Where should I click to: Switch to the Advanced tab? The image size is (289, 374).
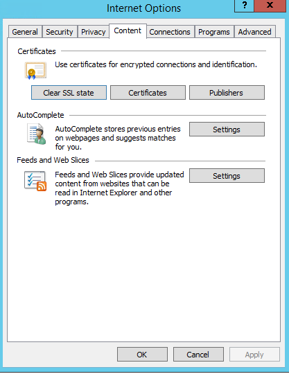pyautogui.click(x=254, y=32)
